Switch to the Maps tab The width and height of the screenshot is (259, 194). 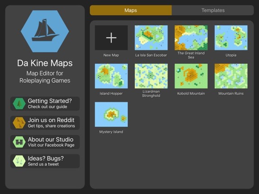tap(131, 10)
